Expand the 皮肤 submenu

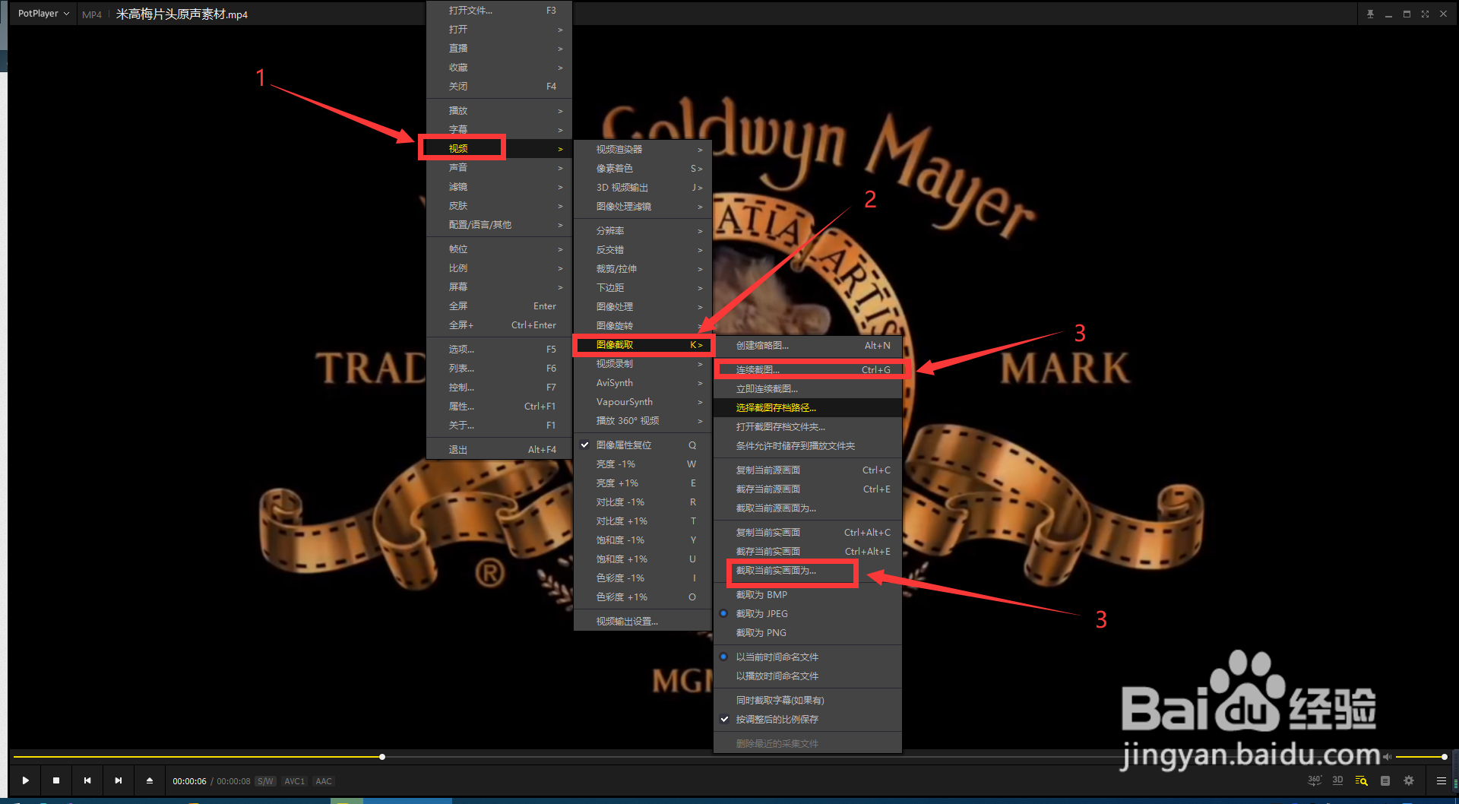point(499,206)
